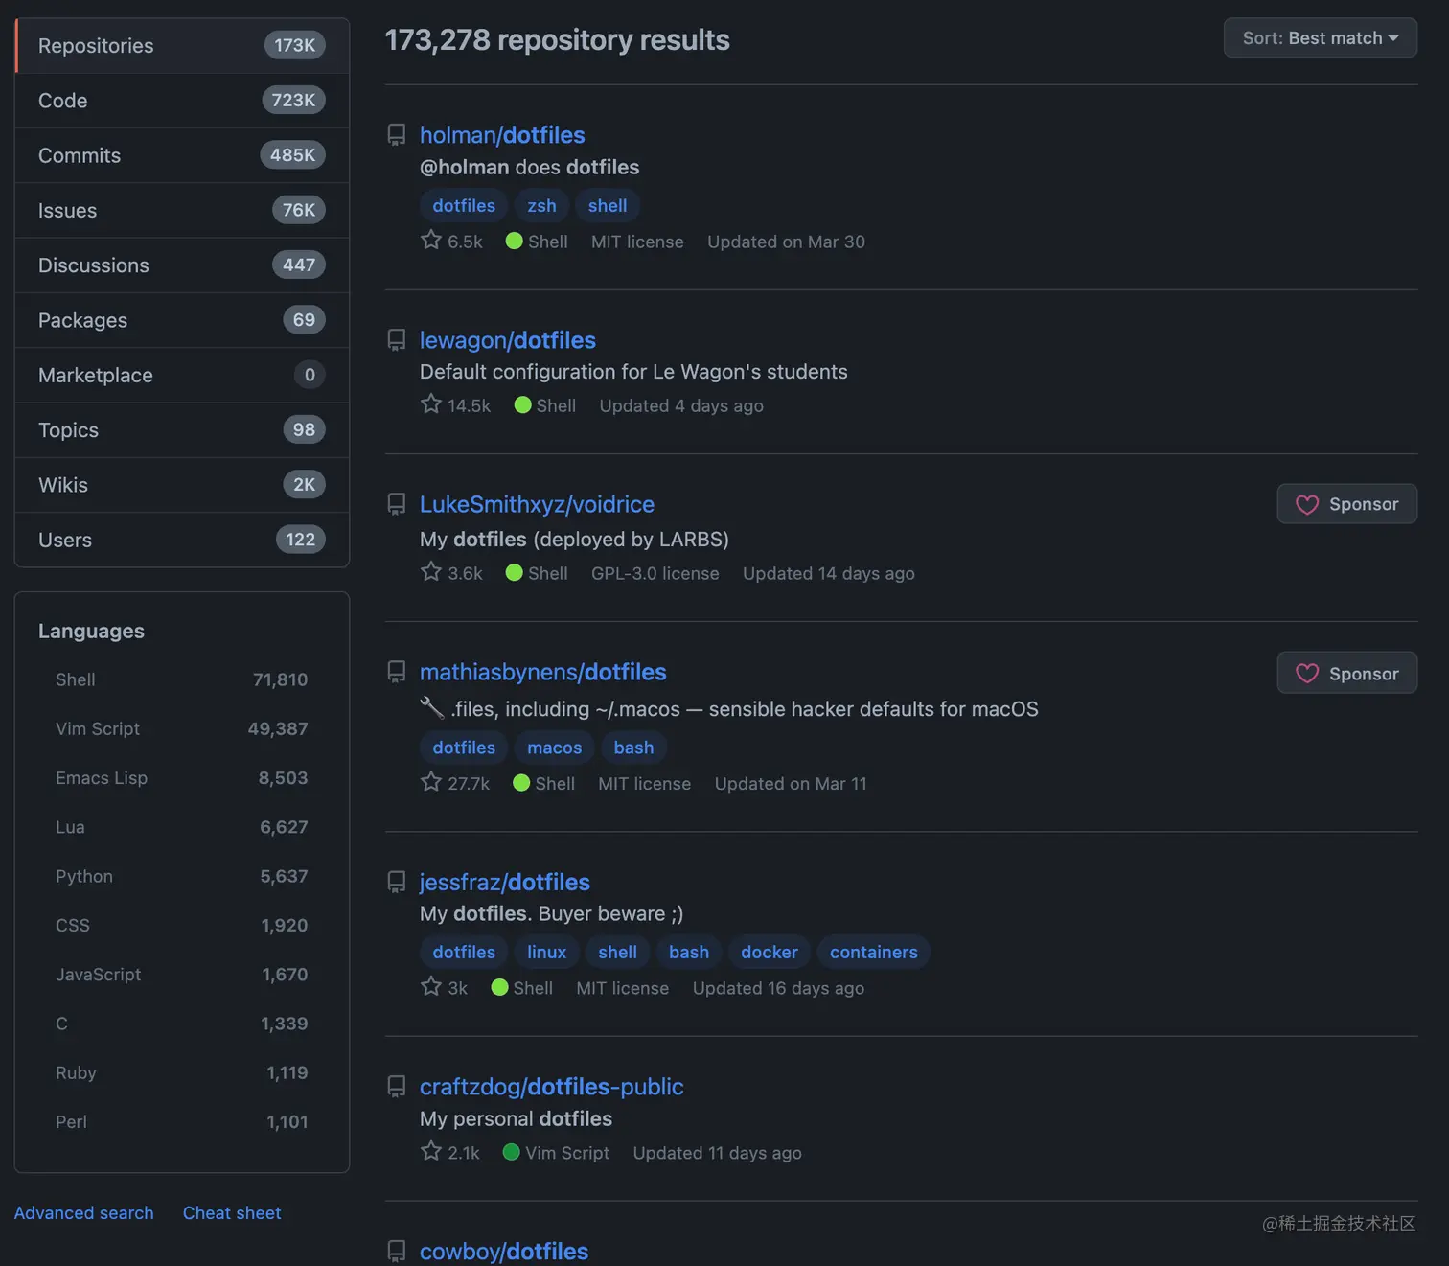The height and width of the screenshot is (1266, 1449).
Task: Select the Topics search category
Action: click(182, 430)
